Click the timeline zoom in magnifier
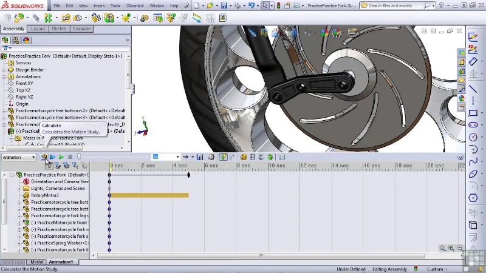 pos(443,248)
